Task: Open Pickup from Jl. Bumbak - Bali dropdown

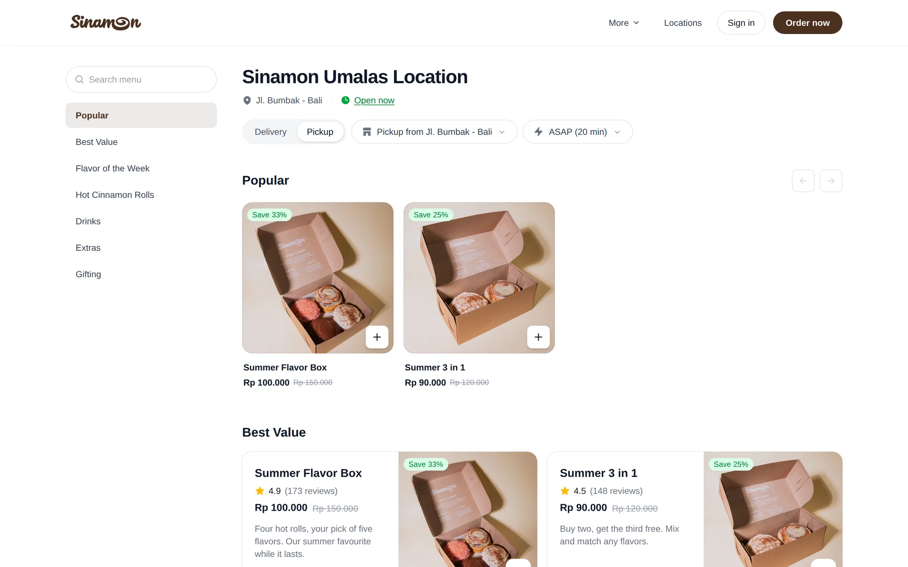Action: pyautogui.click(x=434, y=132)
